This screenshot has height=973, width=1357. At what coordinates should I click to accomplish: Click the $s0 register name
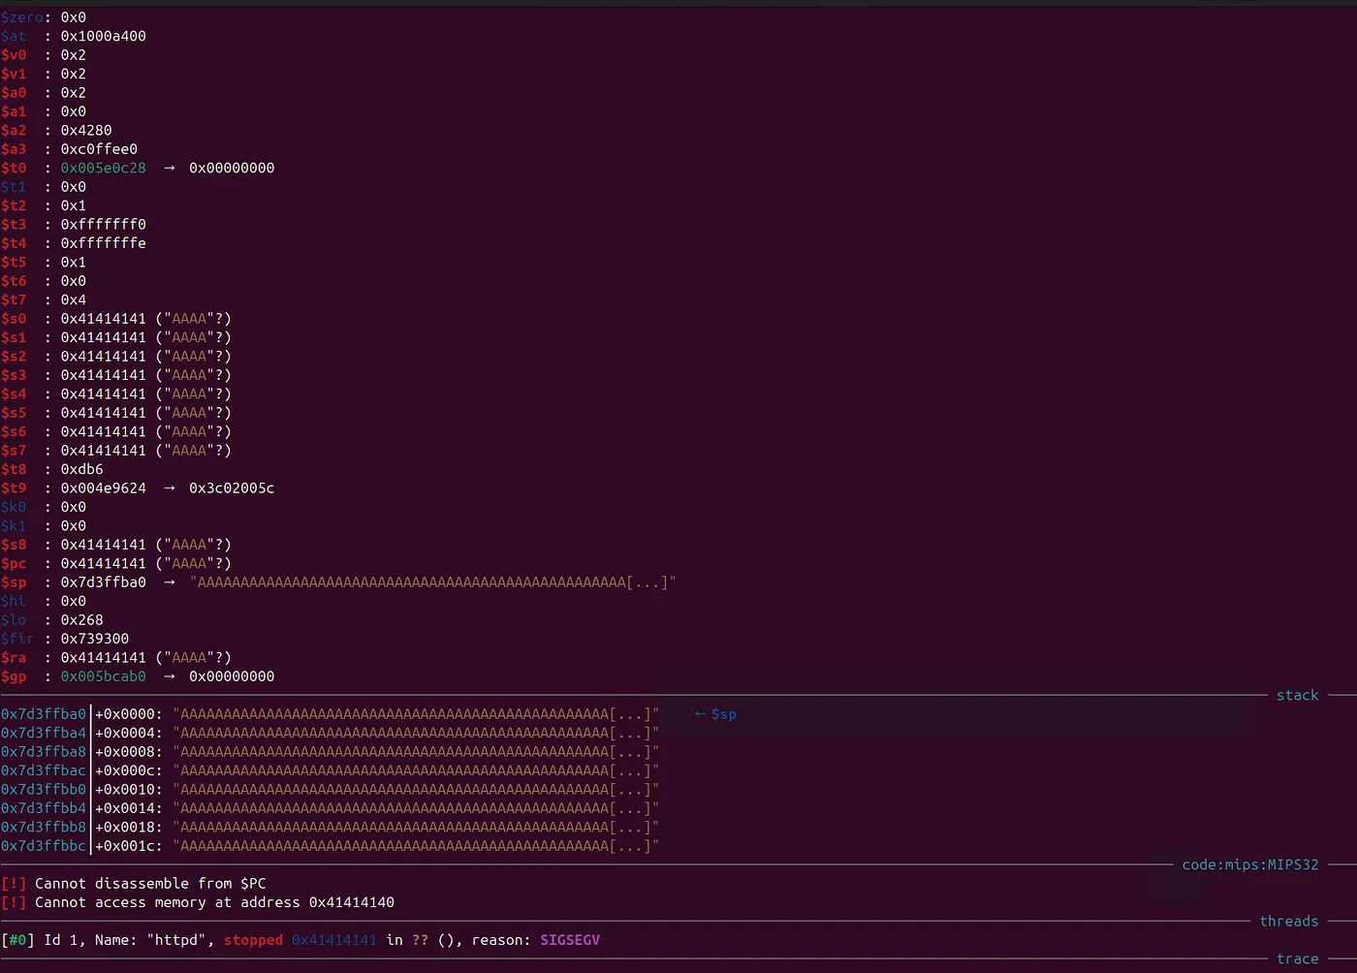click(14, 319)
